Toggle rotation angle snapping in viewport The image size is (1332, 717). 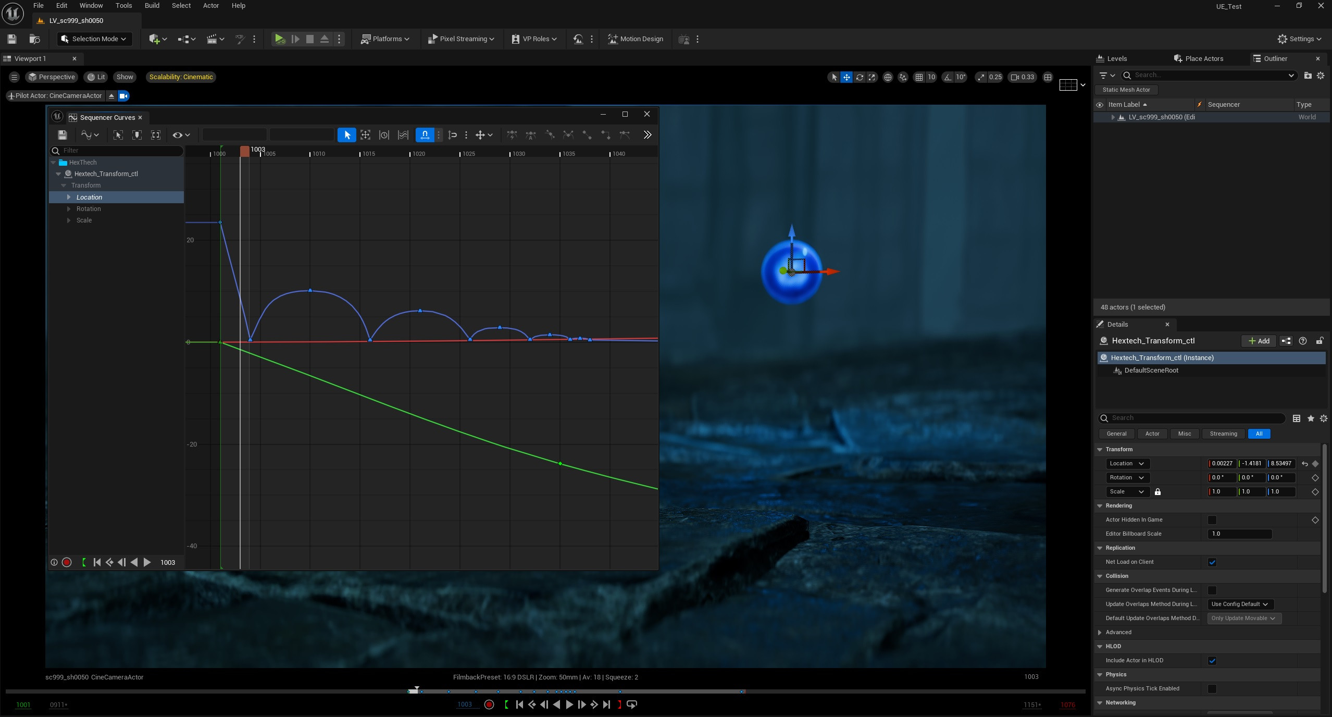click(x=948, y=77)
